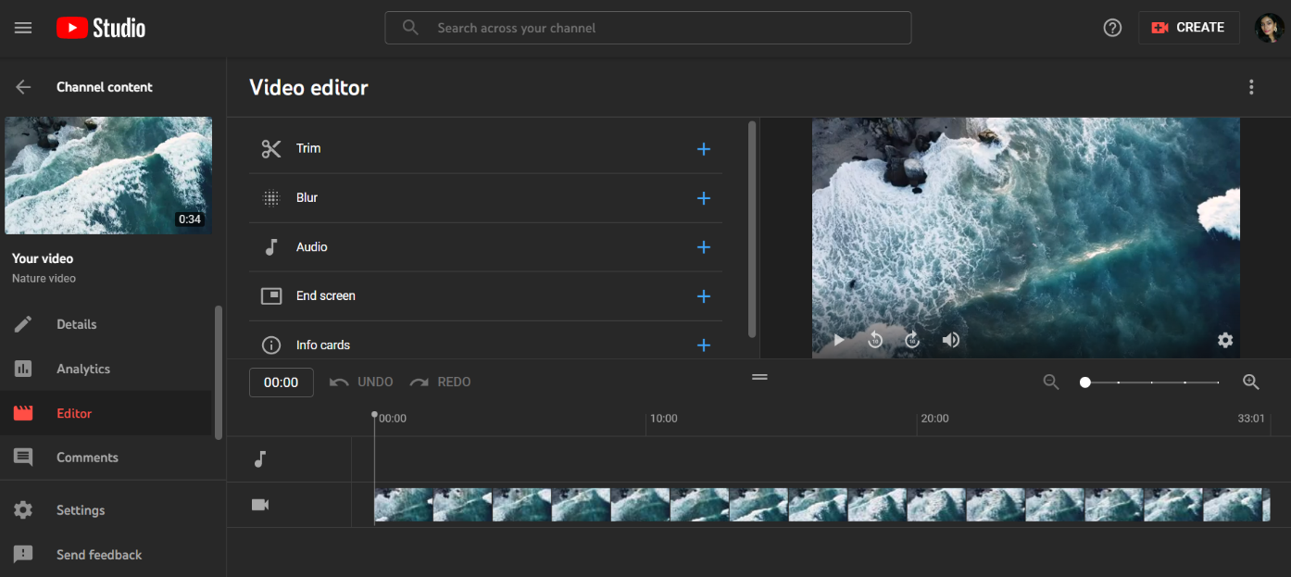Adjust the timeline zoom slider handle
This screenshot has height=577, width=1291.
[x=1084, y=382]
